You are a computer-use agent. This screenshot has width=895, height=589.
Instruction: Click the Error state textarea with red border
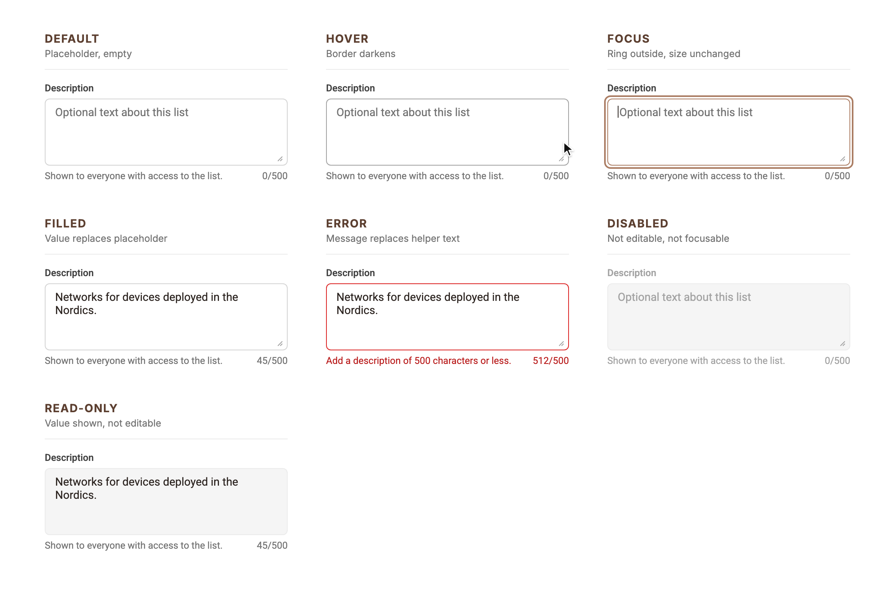(447, 317)
